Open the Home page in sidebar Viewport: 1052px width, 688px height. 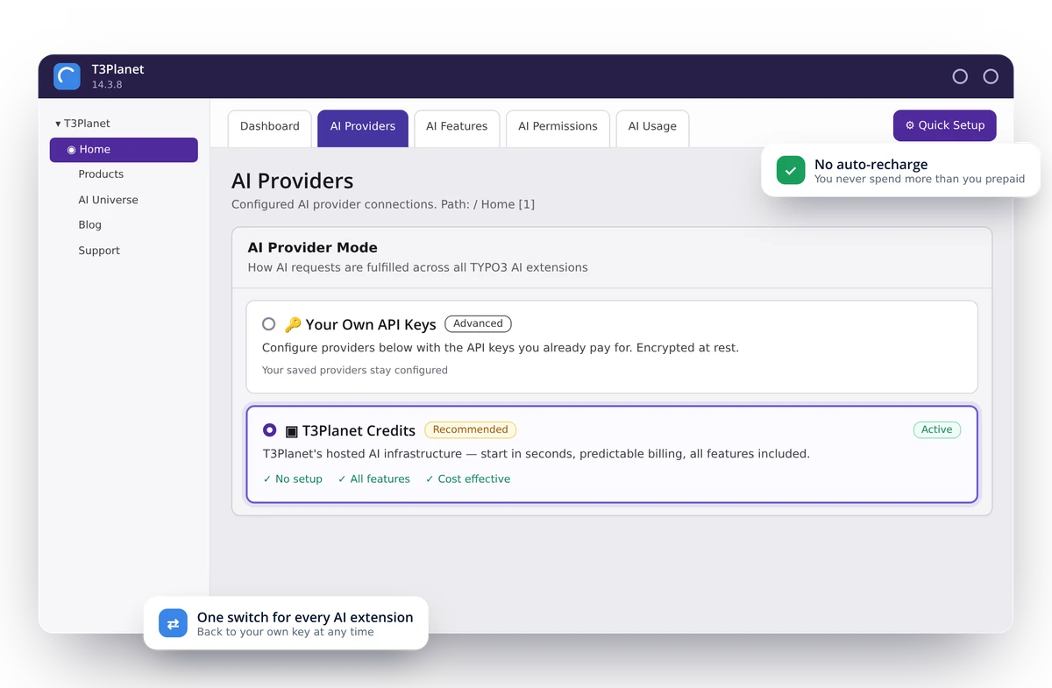(x=124, y=150)
